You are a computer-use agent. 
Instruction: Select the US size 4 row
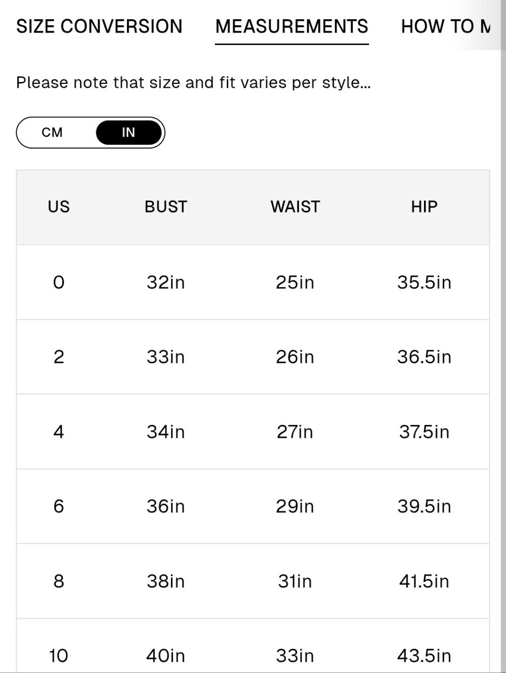click(253, 432)
